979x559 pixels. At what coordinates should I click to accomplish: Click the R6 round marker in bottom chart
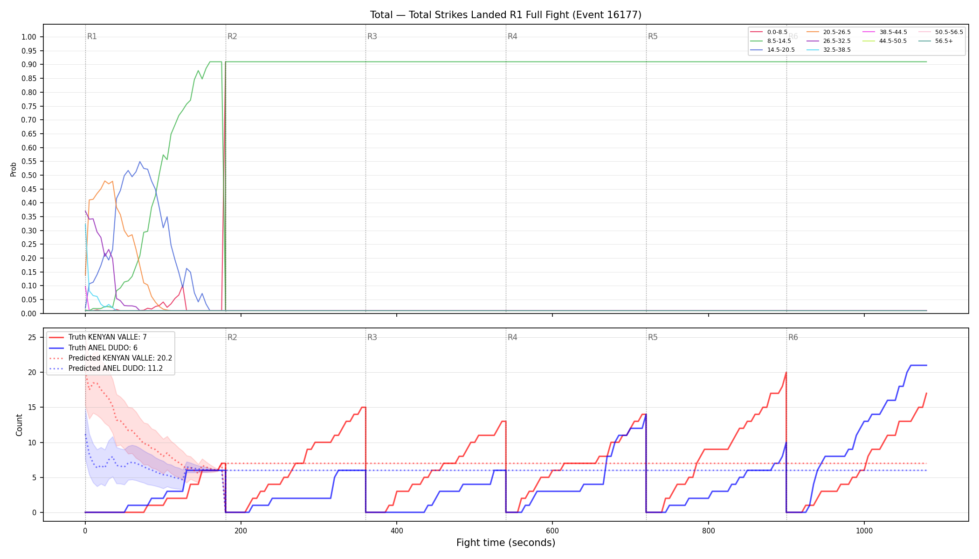tap(793, 337)
